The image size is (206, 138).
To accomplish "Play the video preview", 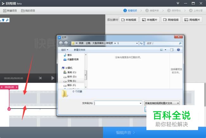I will click(x=53, y=78).
